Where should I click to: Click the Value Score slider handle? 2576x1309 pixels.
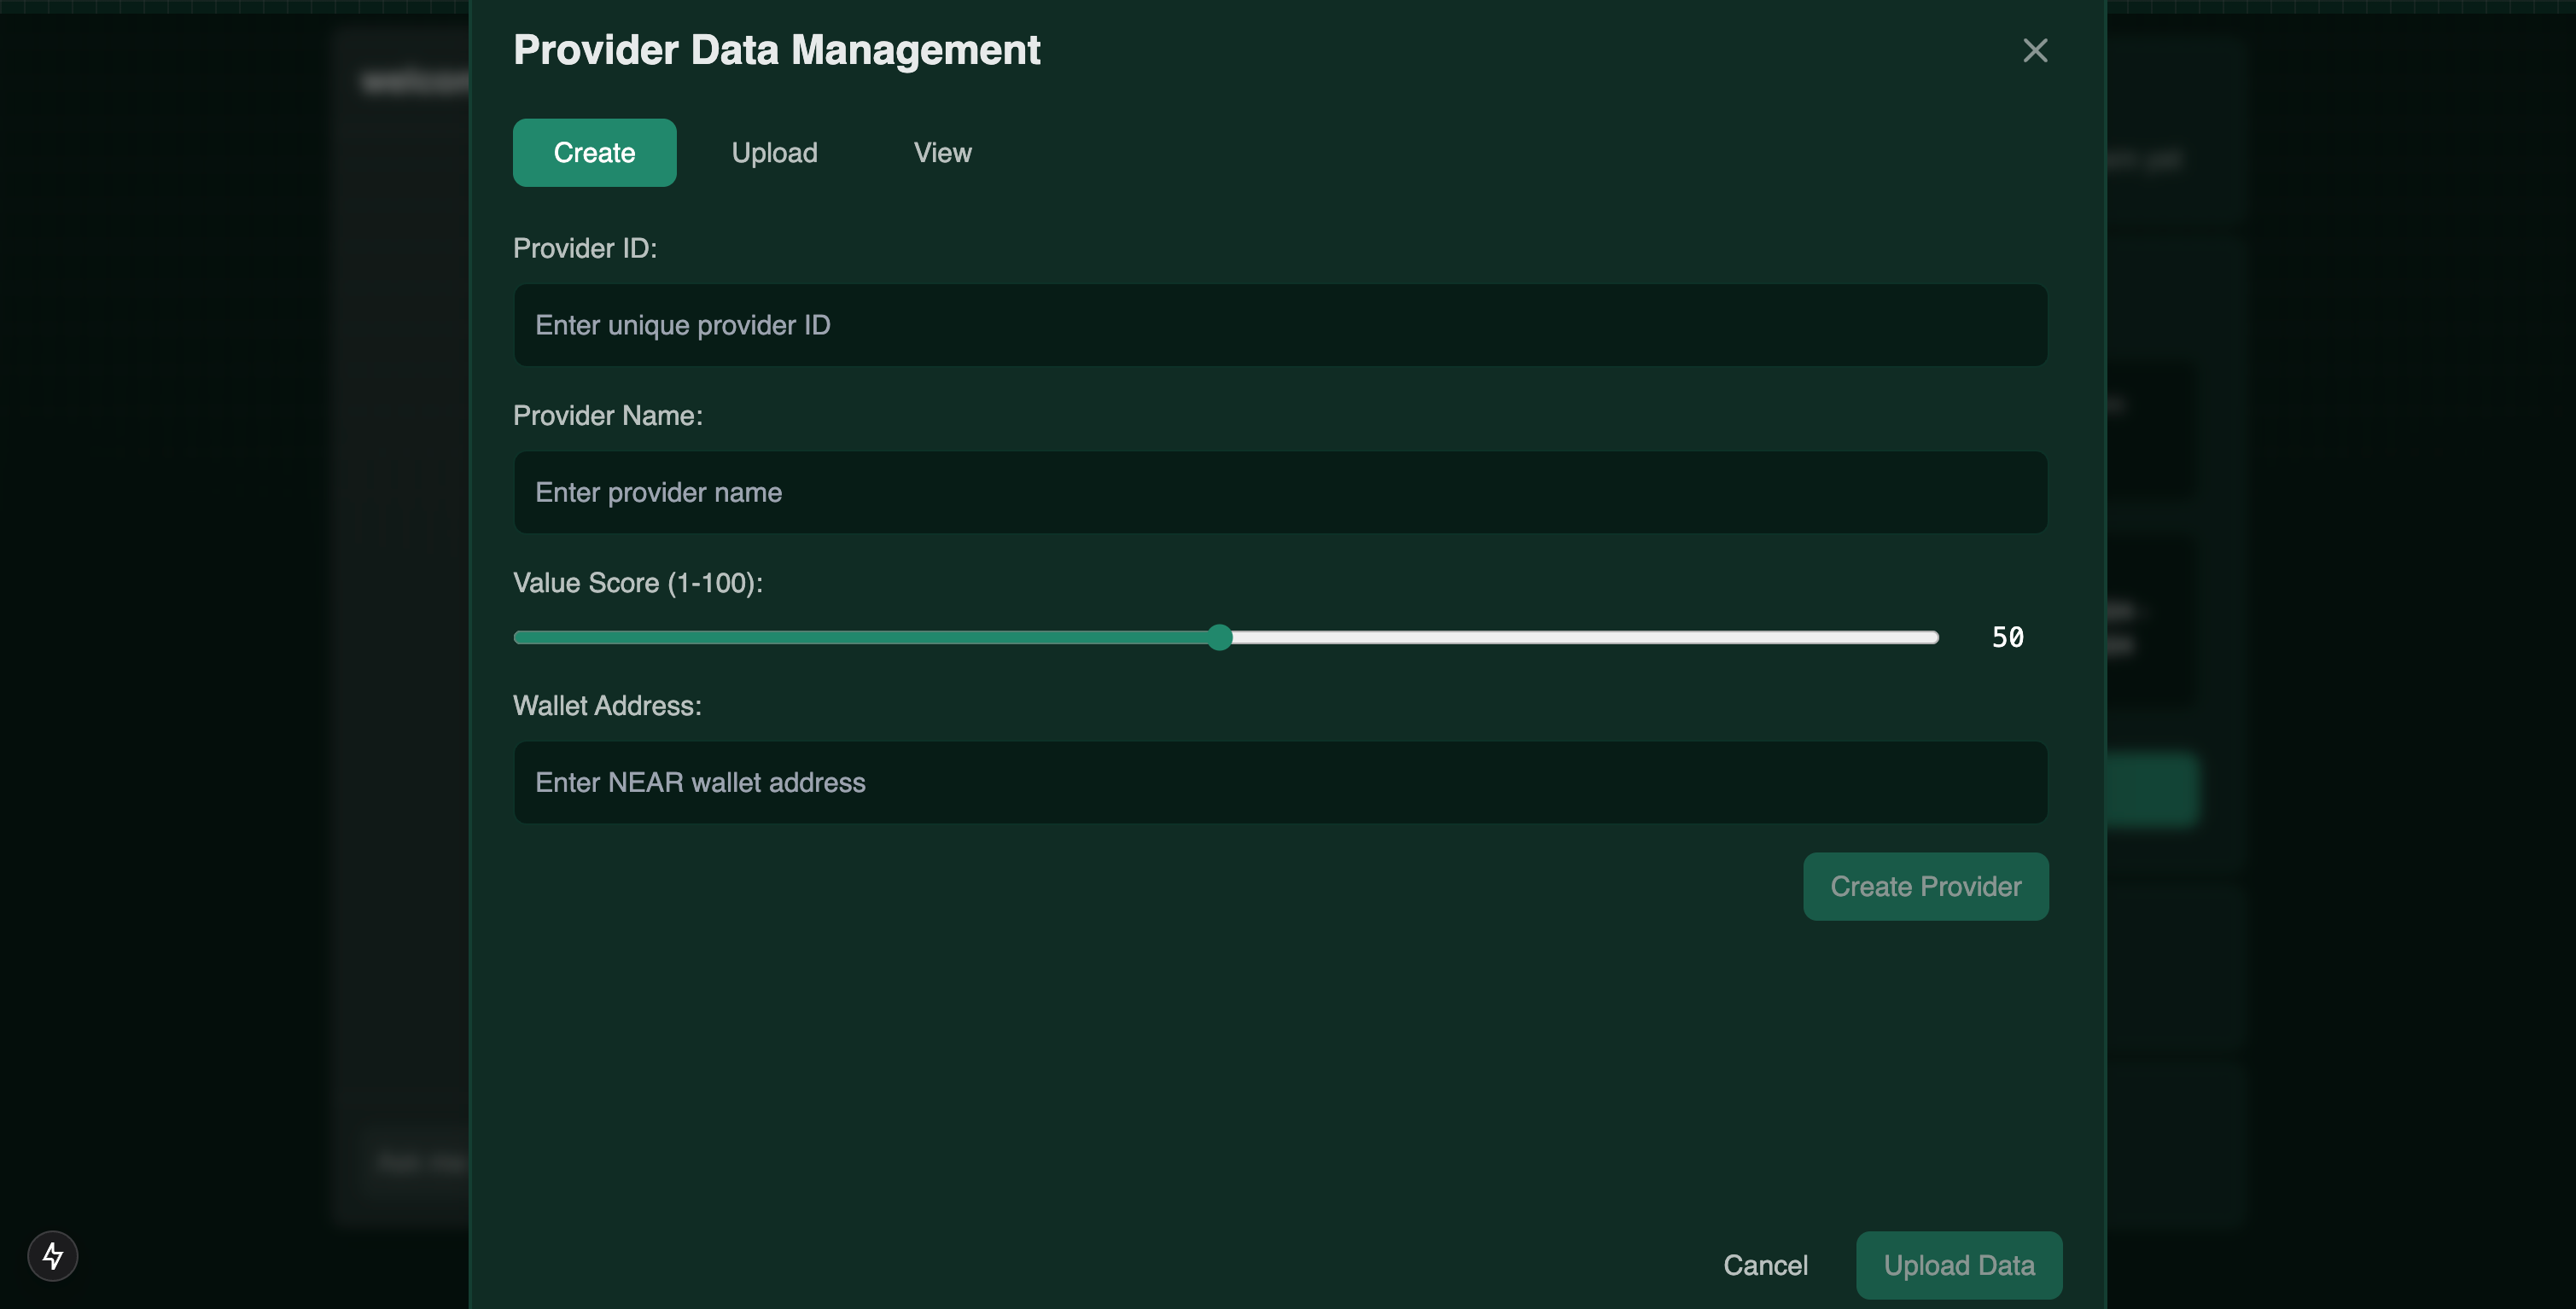click(x=1219, y=637)
